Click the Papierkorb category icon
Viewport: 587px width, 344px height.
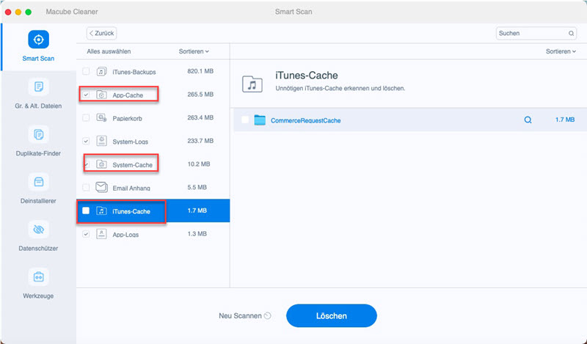coord(101,117)
